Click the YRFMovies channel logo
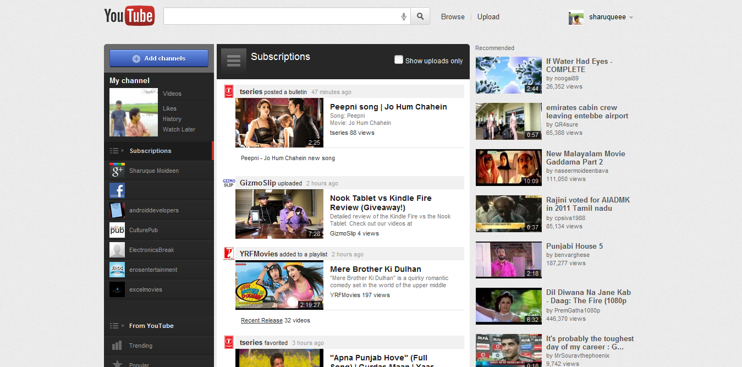The width and height of the screenshot is (742, 367). (x=229, y=254)
